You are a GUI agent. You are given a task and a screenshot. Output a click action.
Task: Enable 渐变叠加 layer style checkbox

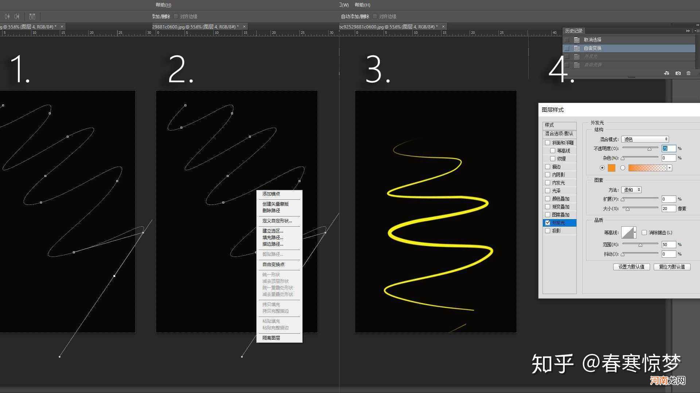click(x=548, y=207)
